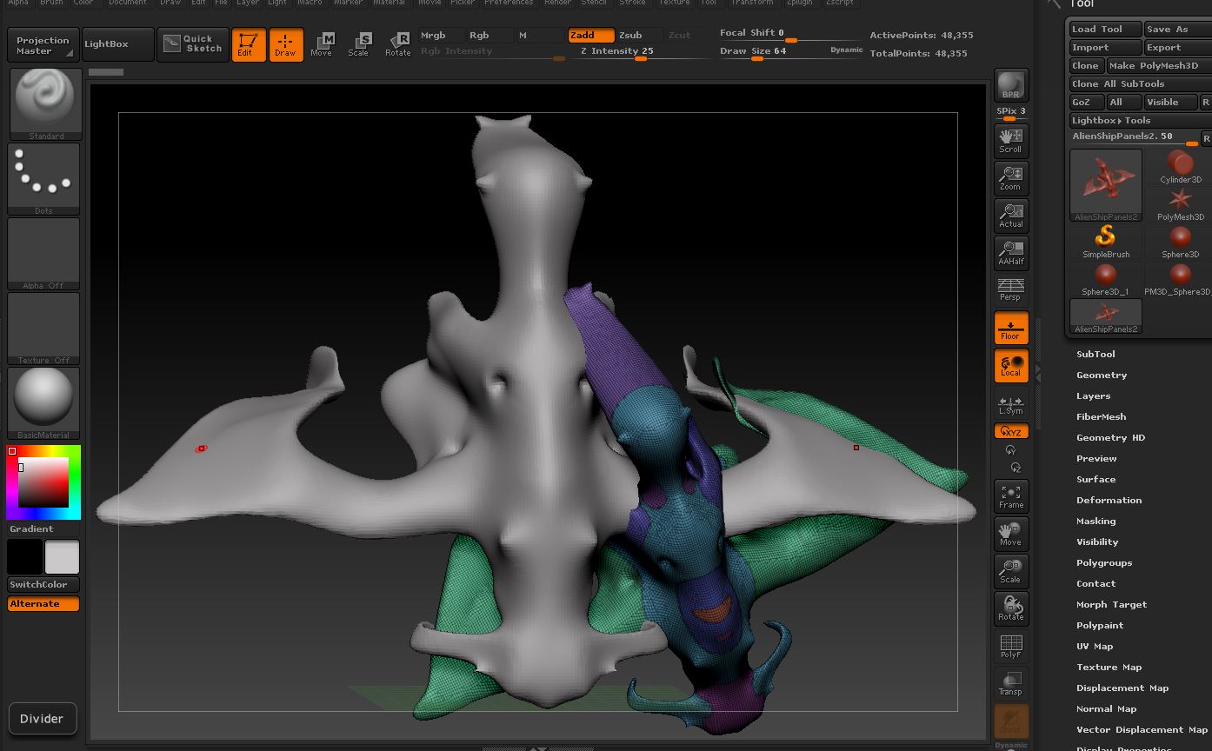Set rotation around the Y axis icon
Screen dimensions: 1212x751
point(1010,450)
